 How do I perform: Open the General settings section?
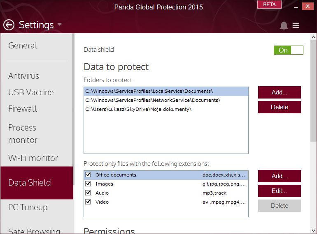[x=23, y=46]
